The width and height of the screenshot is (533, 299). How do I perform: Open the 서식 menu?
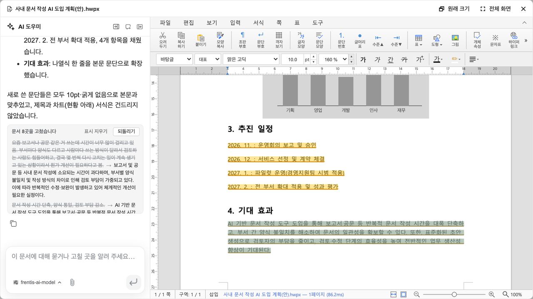(259, 22)
